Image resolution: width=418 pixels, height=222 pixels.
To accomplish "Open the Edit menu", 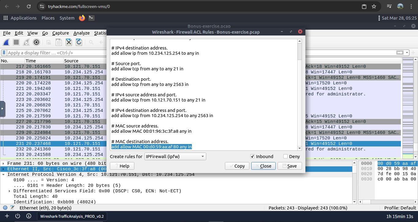I will 19,33.
